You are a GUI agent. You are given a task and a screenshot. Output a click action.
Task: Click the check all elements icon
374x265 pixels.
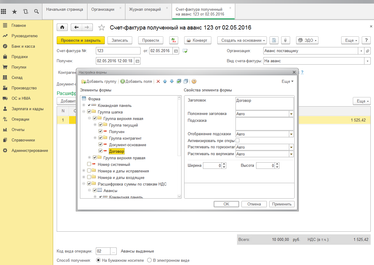pos(179,81)
